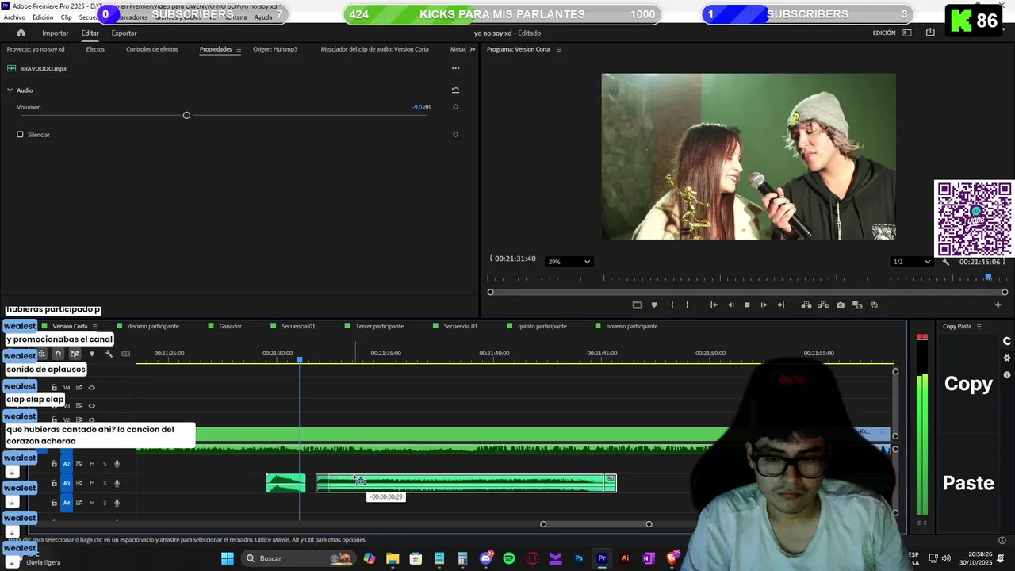The image size is (1015, 571).
Task: Reset audio parameters in Propiedades panel
Action: tap(455, 90)
